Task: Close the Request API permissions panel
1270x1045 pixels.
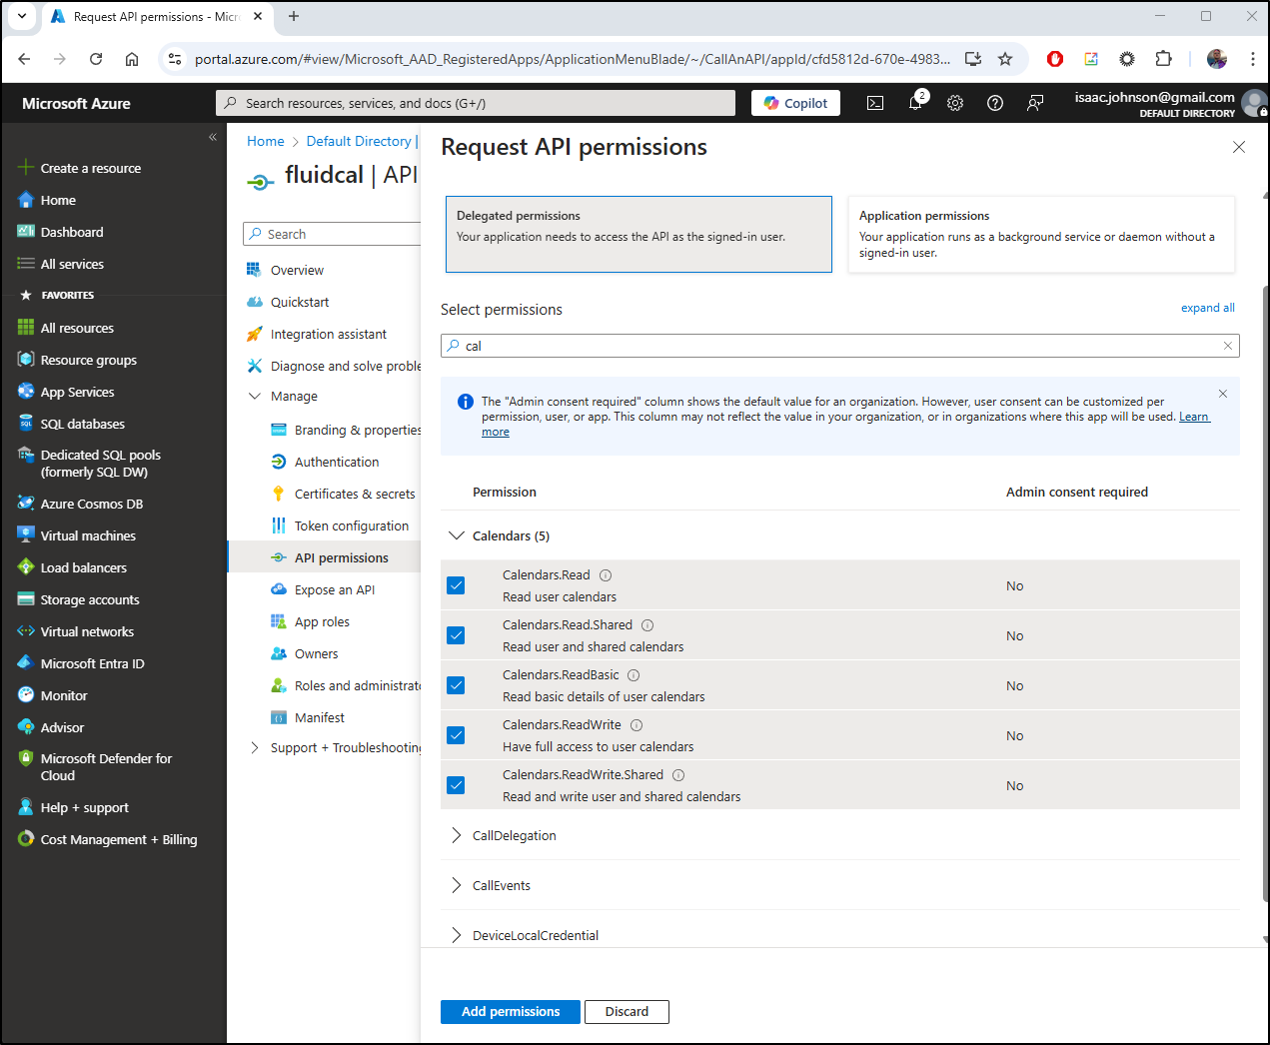Action: [1239, 147]
